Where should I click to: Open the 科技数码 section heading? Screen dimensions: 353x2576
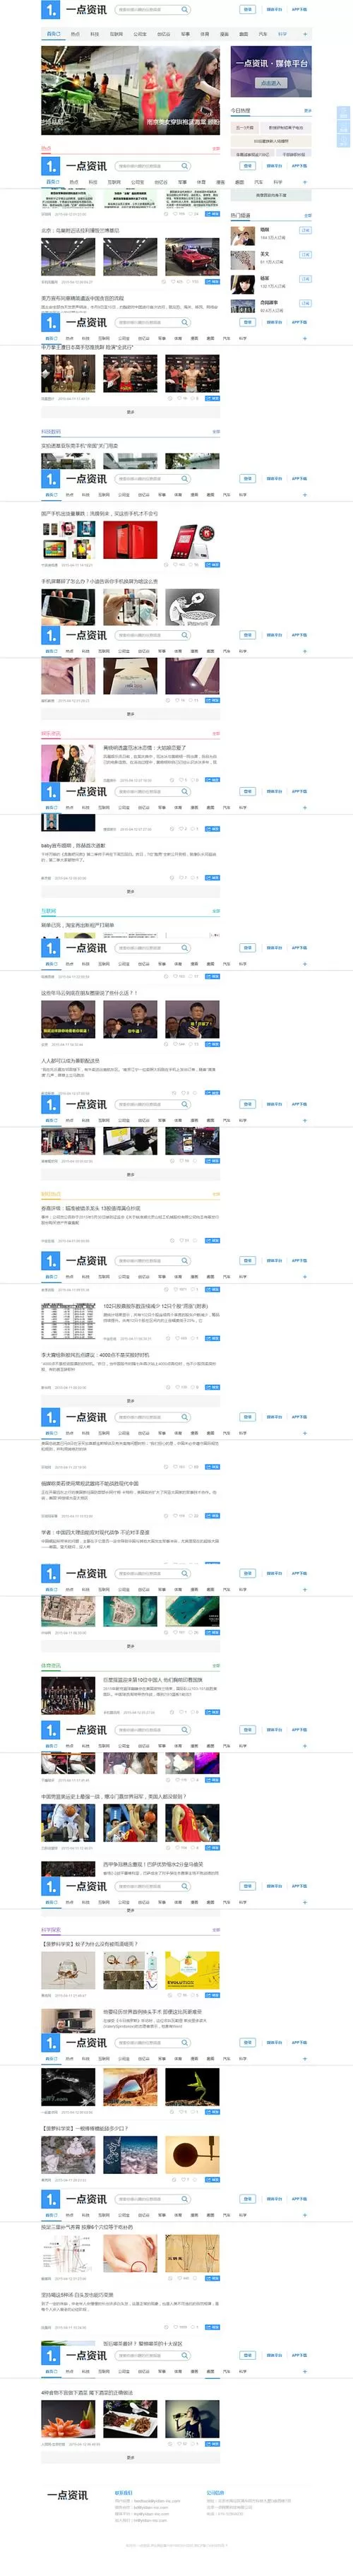coord(51,433)
